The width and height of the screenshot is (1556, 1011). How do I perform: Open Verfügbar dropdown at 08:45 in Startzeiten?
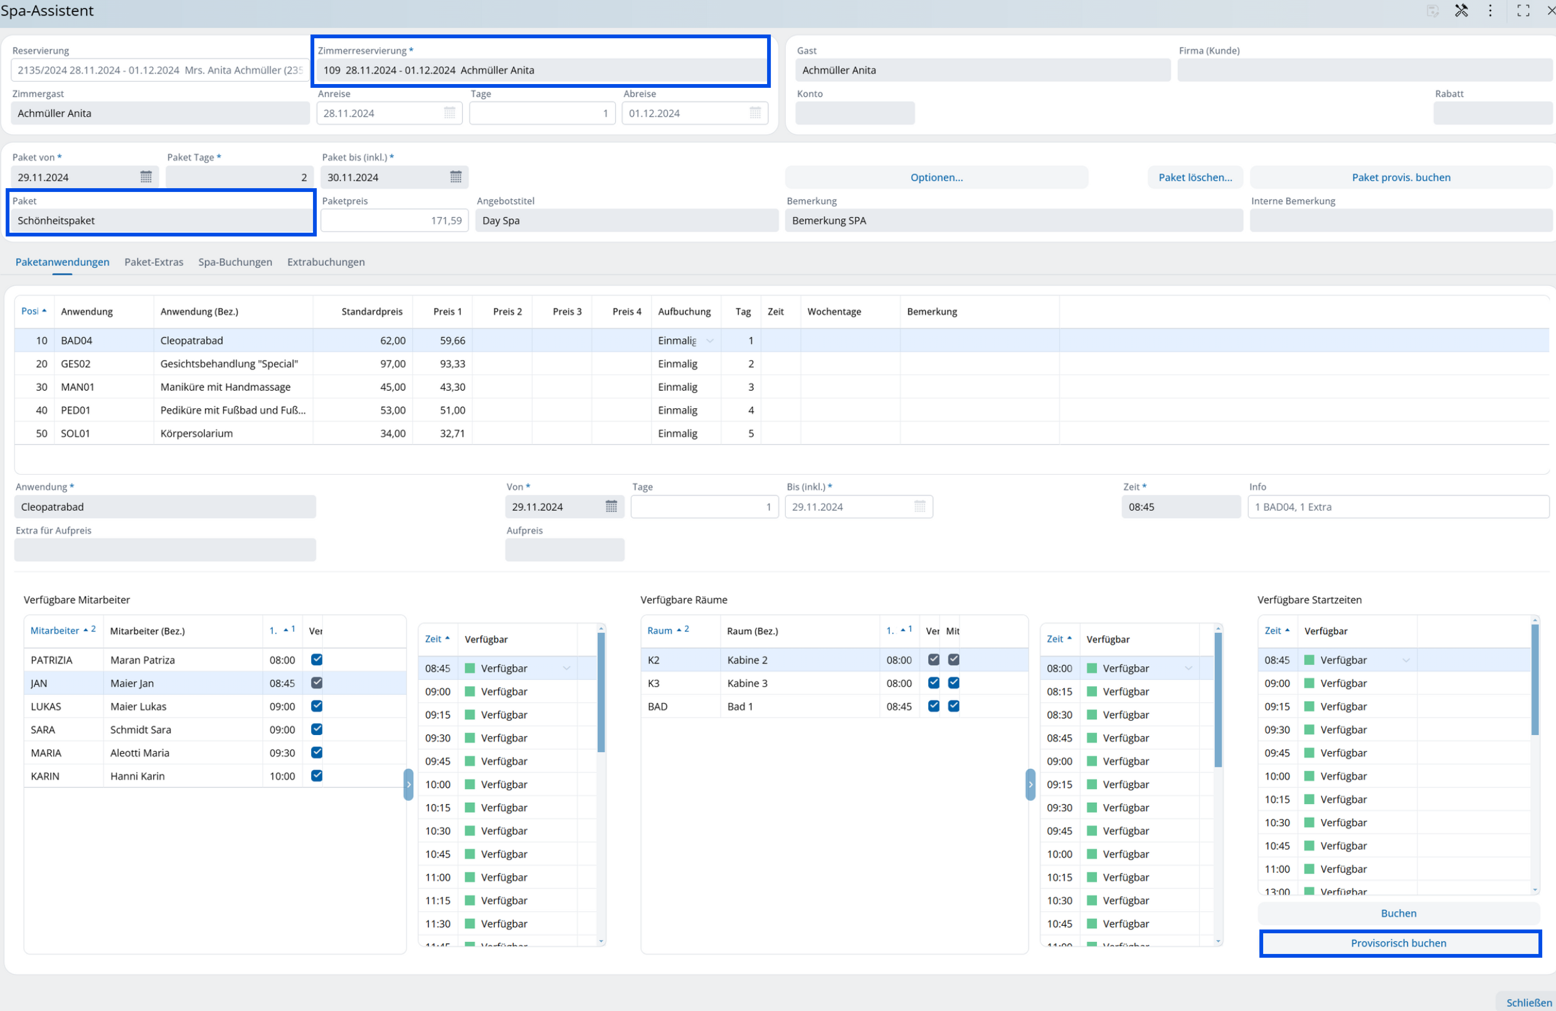[1405, 660]
